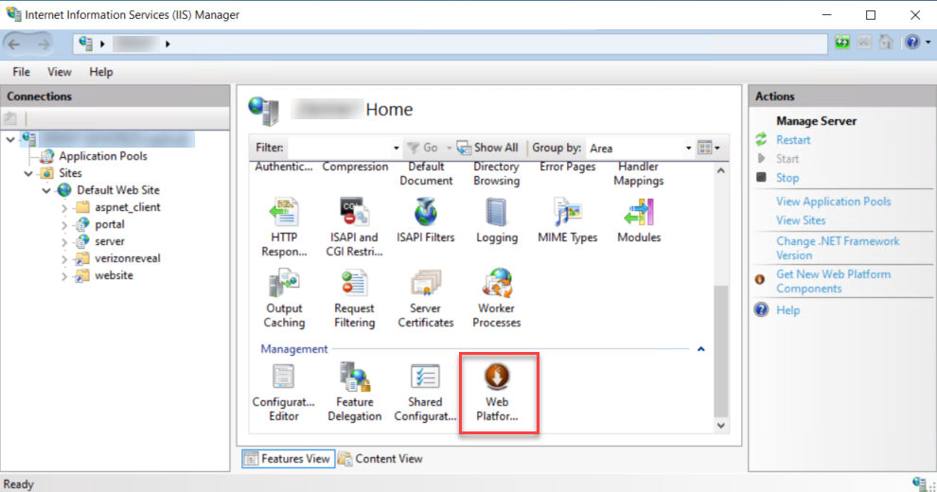Open the MIME Types feature
The image size is (937, 492).
pyautogui.click(x=567, y=220)
